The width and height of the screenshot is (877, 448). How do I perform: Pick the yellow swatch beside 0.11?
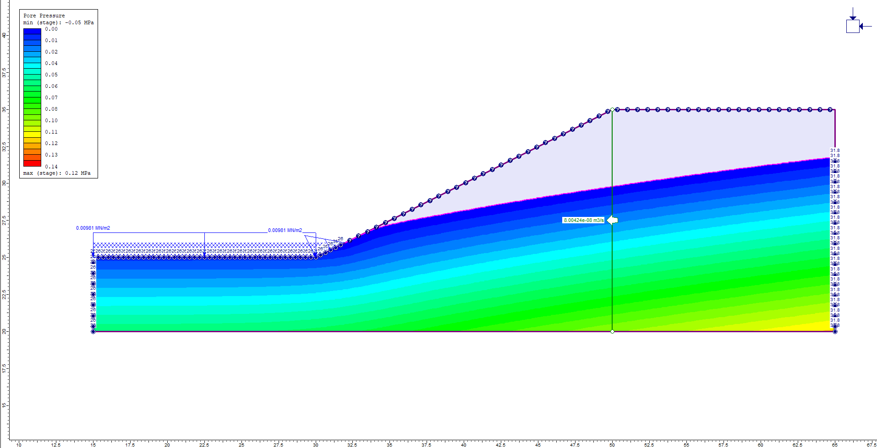[x=33, y=135]
